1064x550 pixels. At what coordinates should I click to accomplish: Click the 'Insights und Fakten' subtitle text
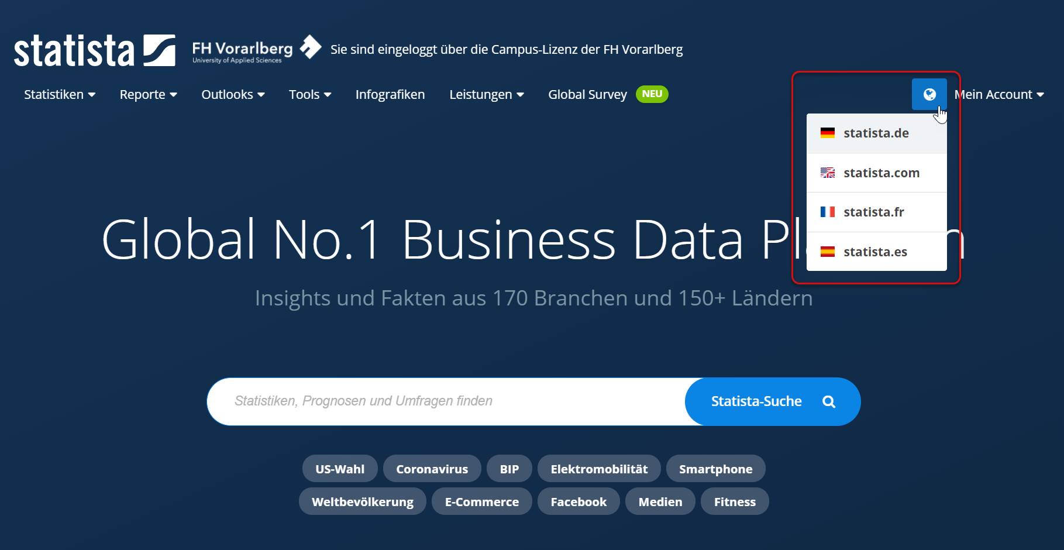(x=533, y=298)
